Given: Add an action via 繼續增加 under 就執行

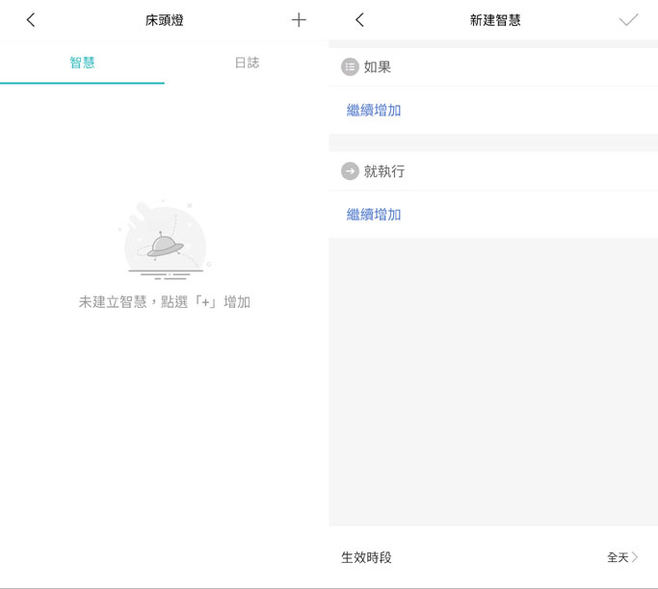Looking at the screenshot, I should pyautogui.click(x=374, y=215).
